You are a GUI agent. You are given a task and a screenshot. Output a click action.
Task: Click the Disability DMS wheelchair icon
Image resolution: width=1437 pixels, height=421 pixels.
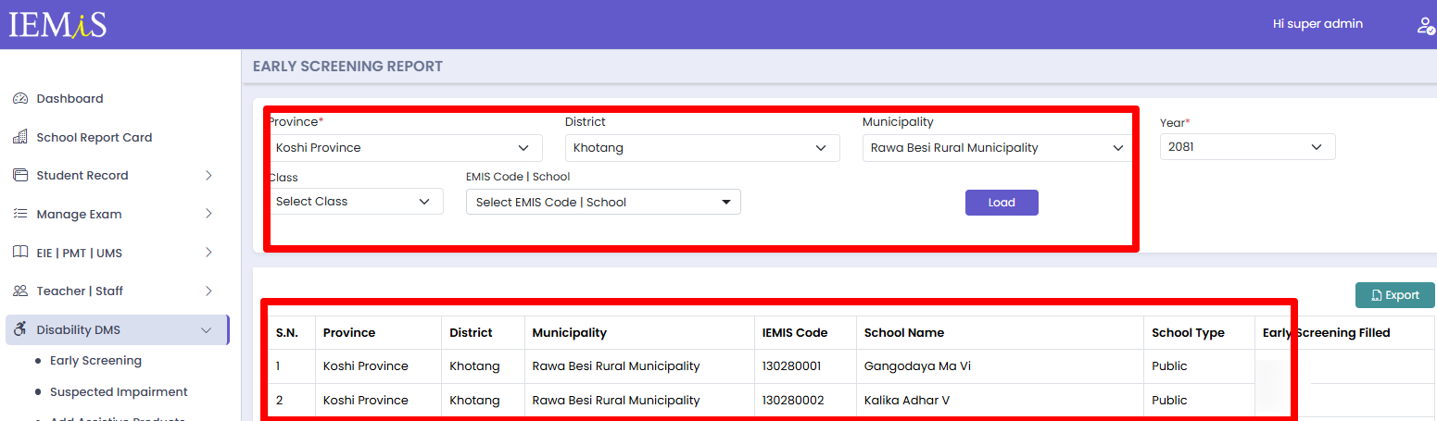point(20,330)
